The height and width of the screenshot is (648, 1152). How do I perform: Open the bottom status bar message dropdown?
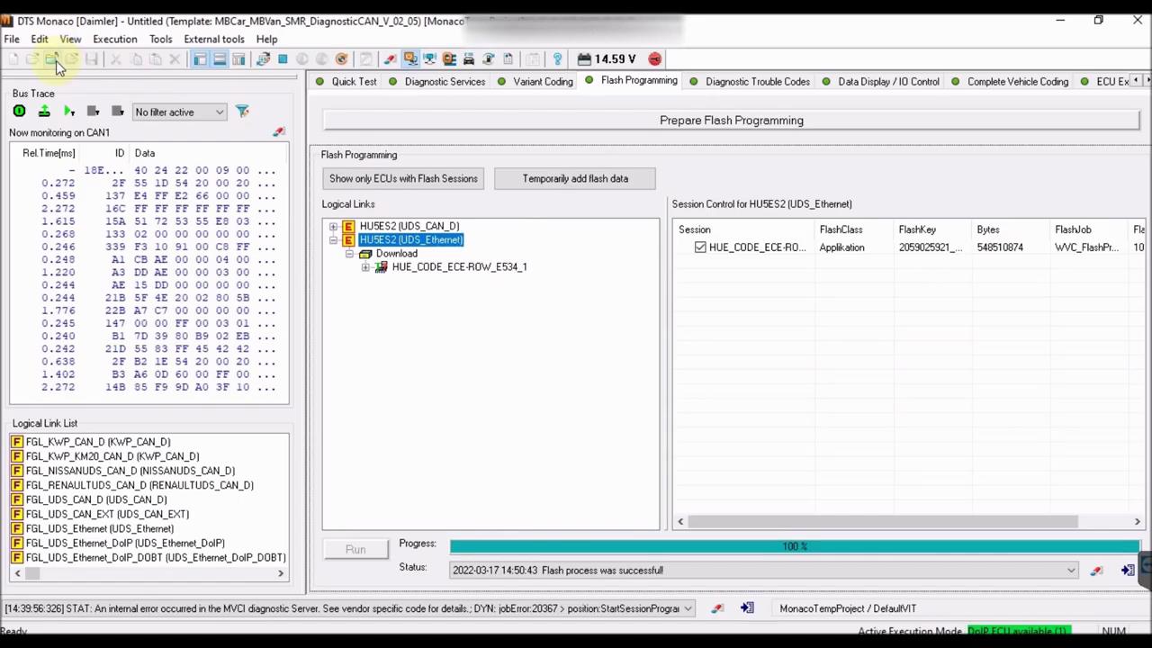[688, 608]
